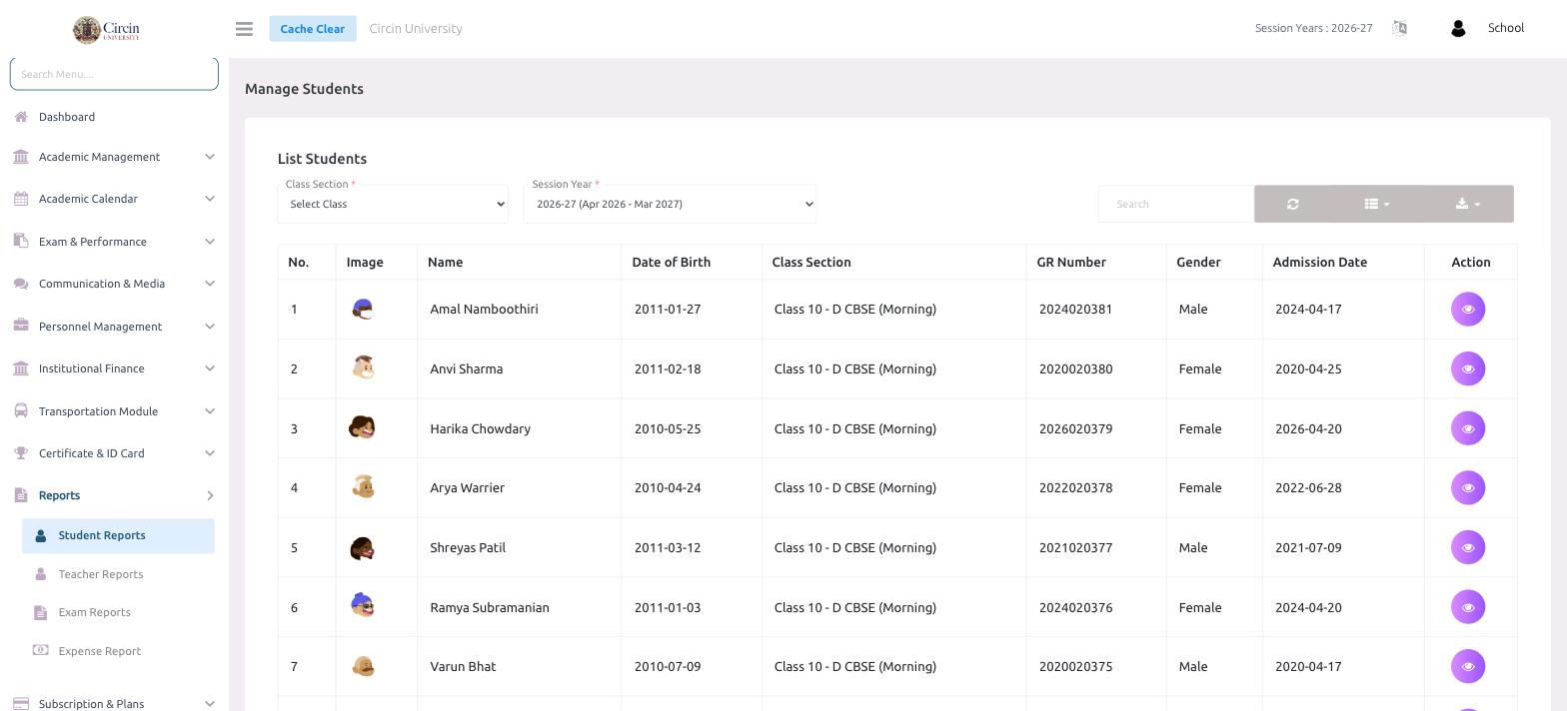
Task: Expand Personnel Management chevron
Action: coord(210,327)
